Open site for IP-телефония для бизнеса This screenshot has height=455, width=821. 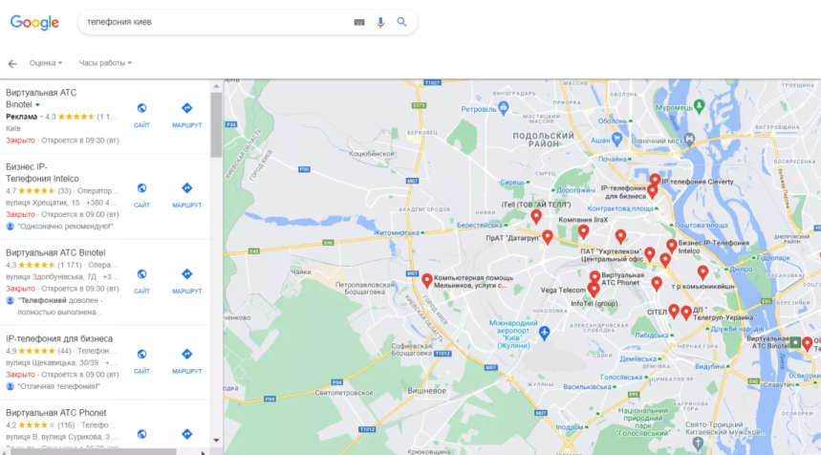coord(141,361)
